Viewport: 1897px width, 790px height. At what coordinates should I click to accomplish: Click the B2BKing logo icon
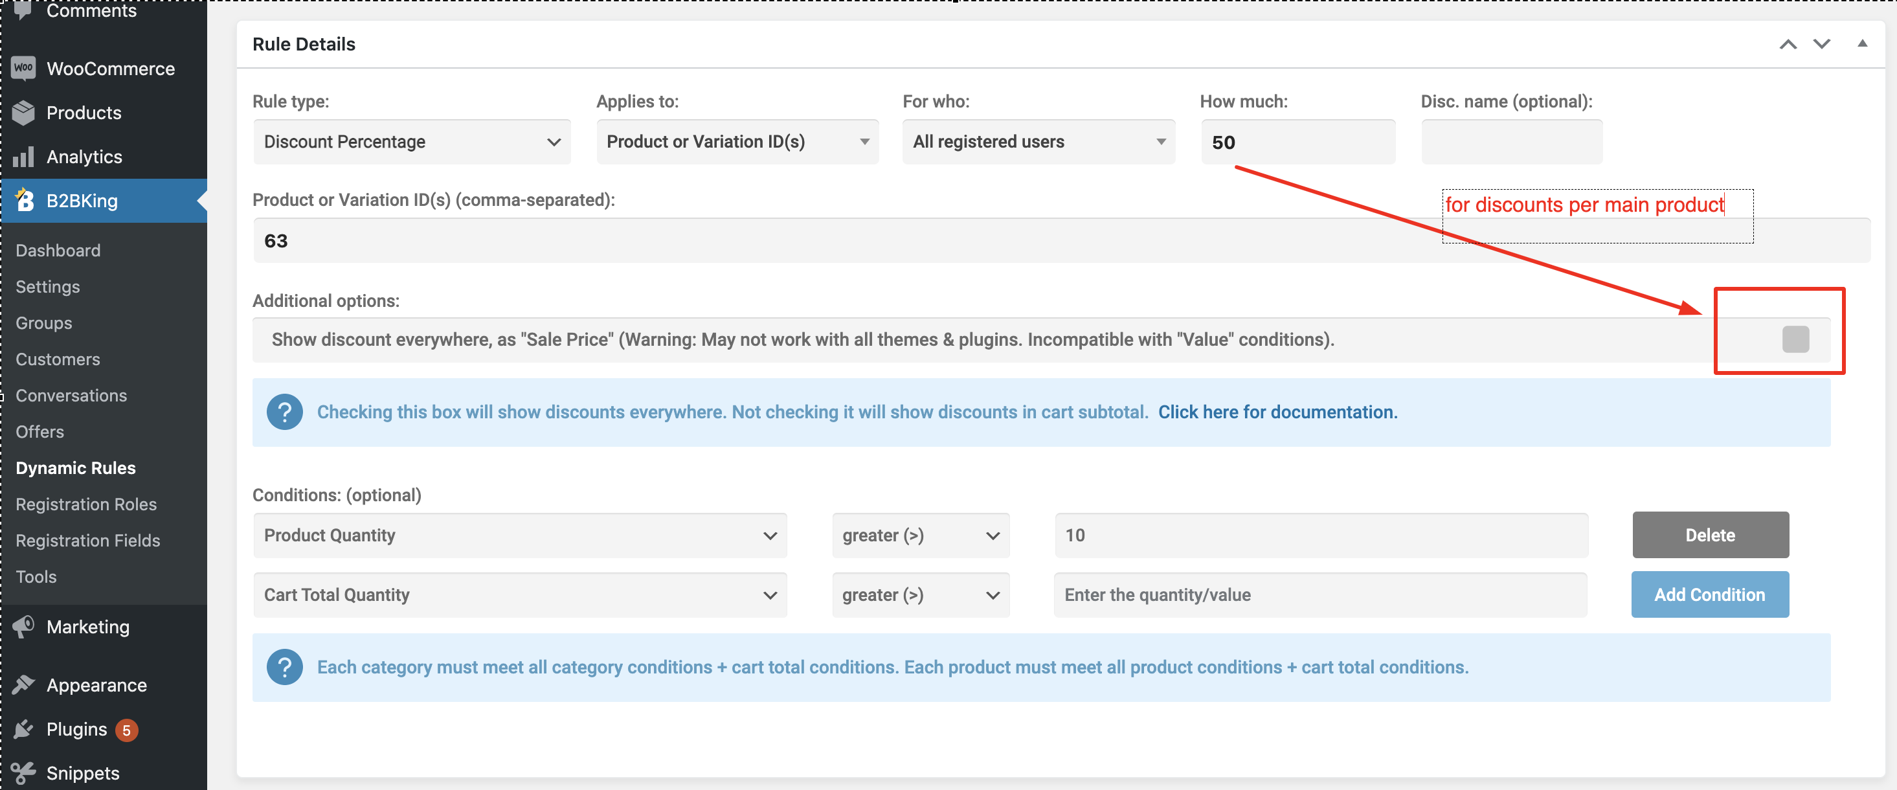pos(25,199)
